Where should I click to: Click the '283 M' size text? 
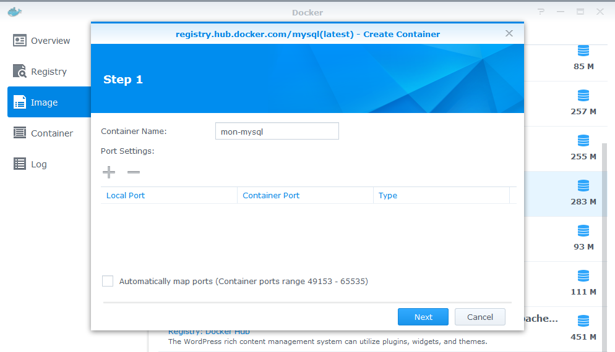coord(583,202)
